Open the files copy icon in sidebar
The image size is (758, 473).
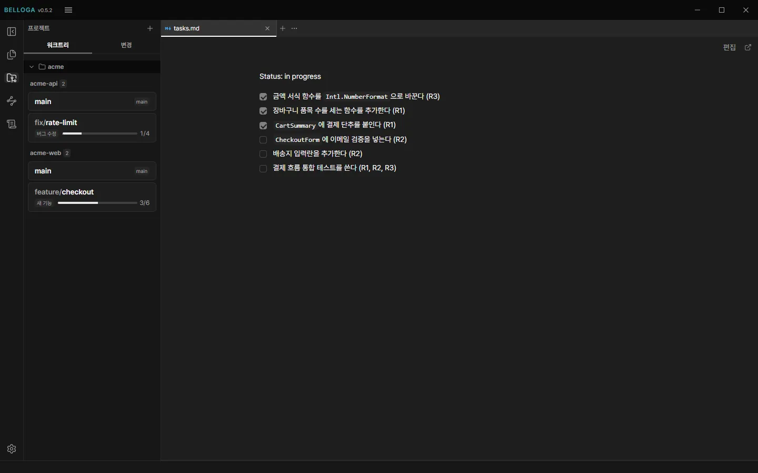click(x=12, y=55)
